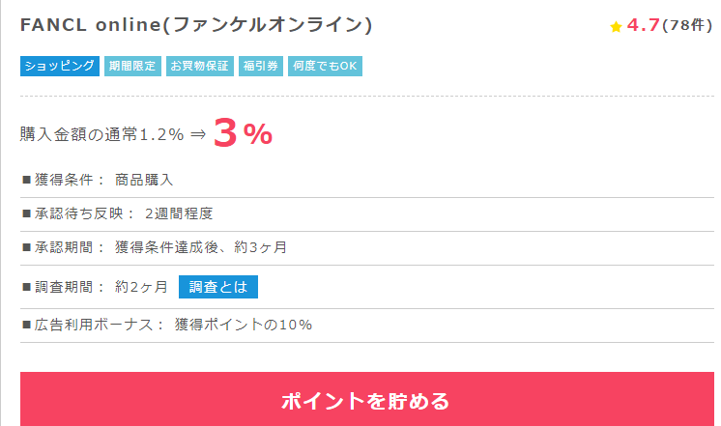The height and width of the screenshot is (426, 721).
Task: Open the 調査とは explanation button
Action: click(x=218, y=287)
